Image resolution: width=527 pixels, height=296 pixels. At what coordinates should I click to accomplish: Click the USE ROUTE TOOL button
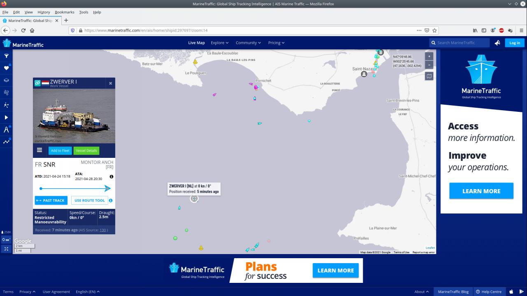point(90,201)
